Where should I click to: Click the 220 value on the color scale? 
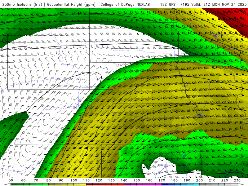(224, 180)
